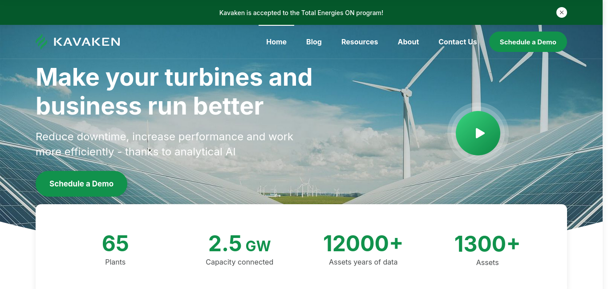Click the 'Reduce downtime' subtitle text
This screenshot has height=289, width=608.
[x=164, y=144]
